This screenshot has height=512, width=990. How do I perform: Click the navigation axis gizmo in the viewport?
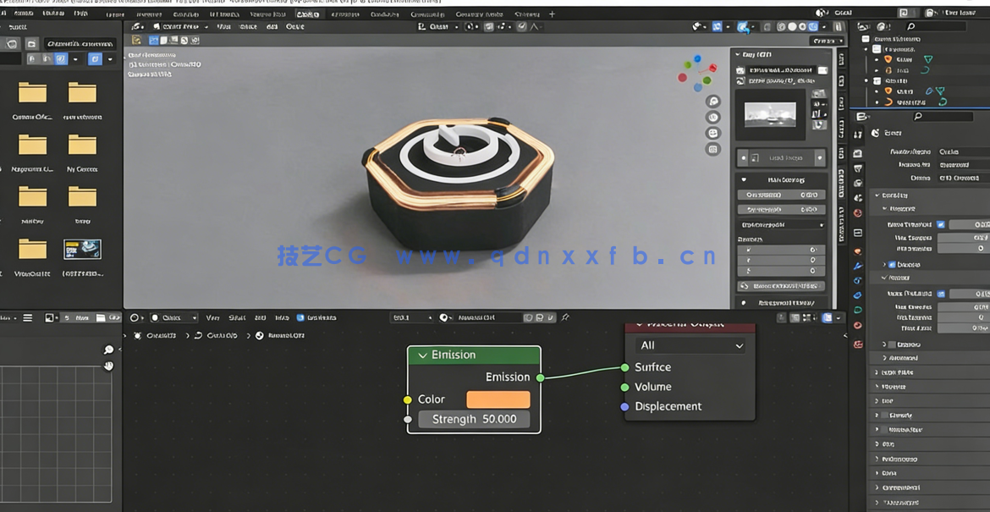[x=701, y=73]
